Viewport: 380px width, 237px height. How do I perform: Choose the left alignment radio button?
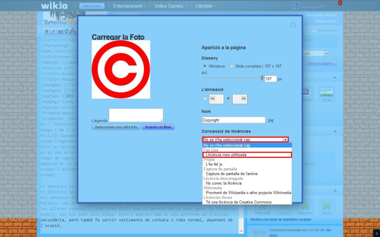coord(205,99)
